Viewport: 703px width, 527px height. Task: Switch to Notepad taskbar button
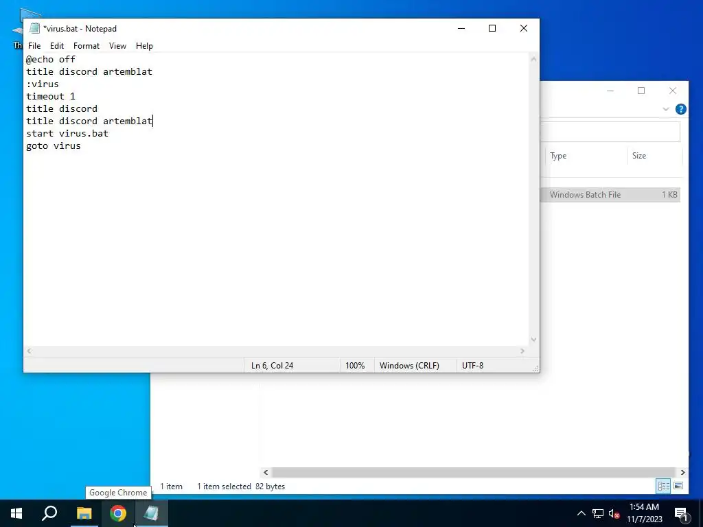(x=152, y=513)
